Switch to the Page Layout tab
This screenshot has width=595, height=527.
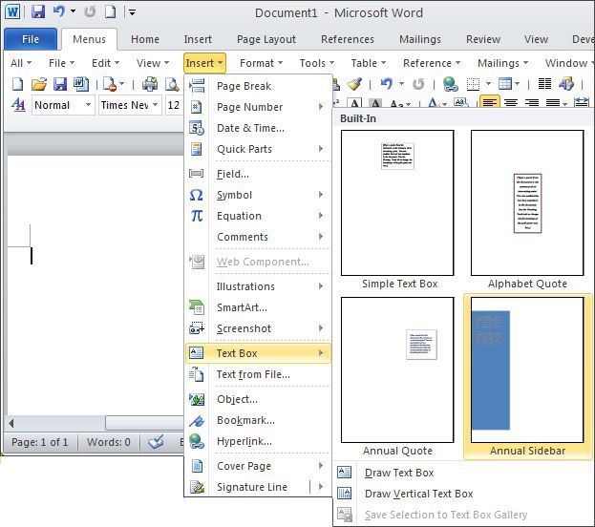pos(266,39)
